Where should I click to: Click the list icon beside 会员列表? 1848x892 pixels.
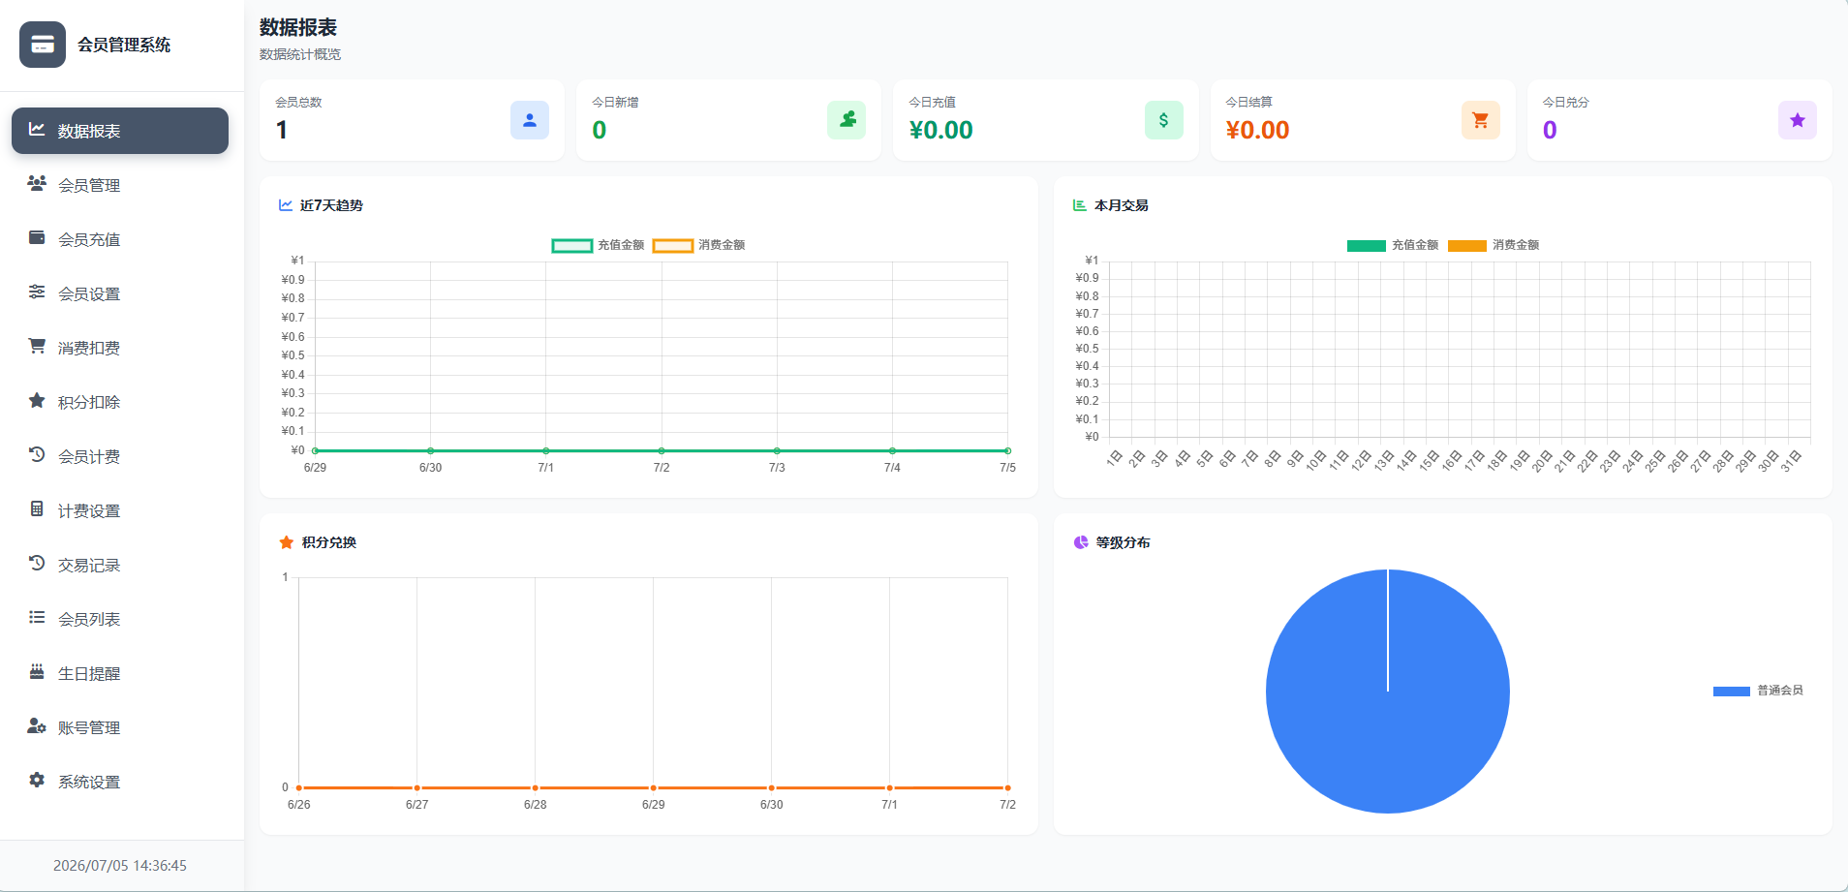[x=37, y=617]
